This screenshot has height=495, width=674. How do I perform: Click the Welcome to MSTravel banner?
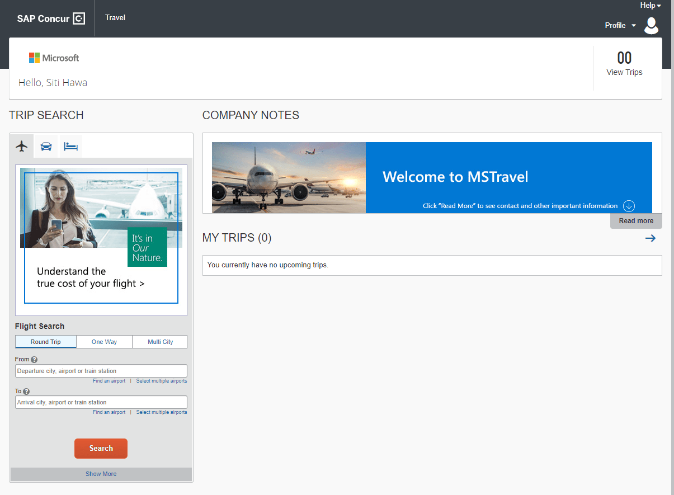(x=432, y=178)
